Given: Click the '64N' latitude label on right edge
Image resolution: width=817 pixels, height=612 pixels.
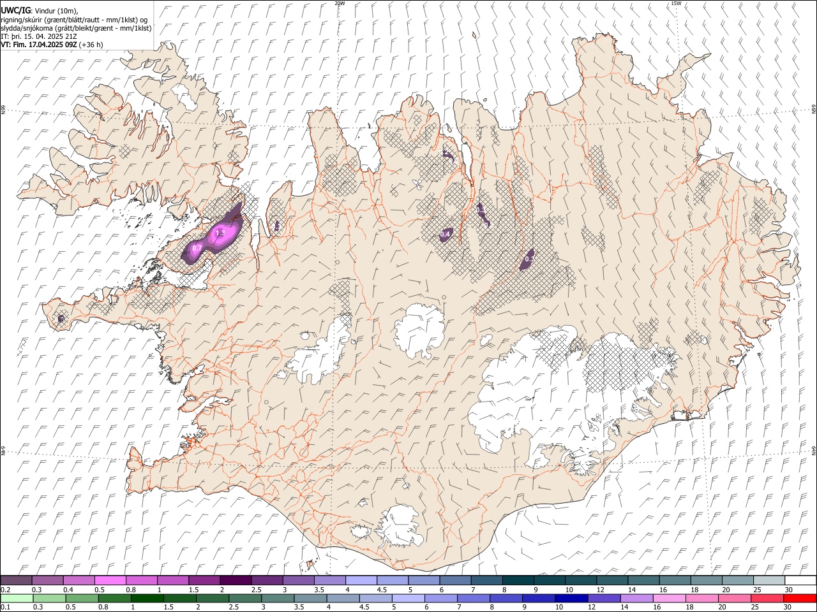Looking at the screenshot, I should 814,450.
